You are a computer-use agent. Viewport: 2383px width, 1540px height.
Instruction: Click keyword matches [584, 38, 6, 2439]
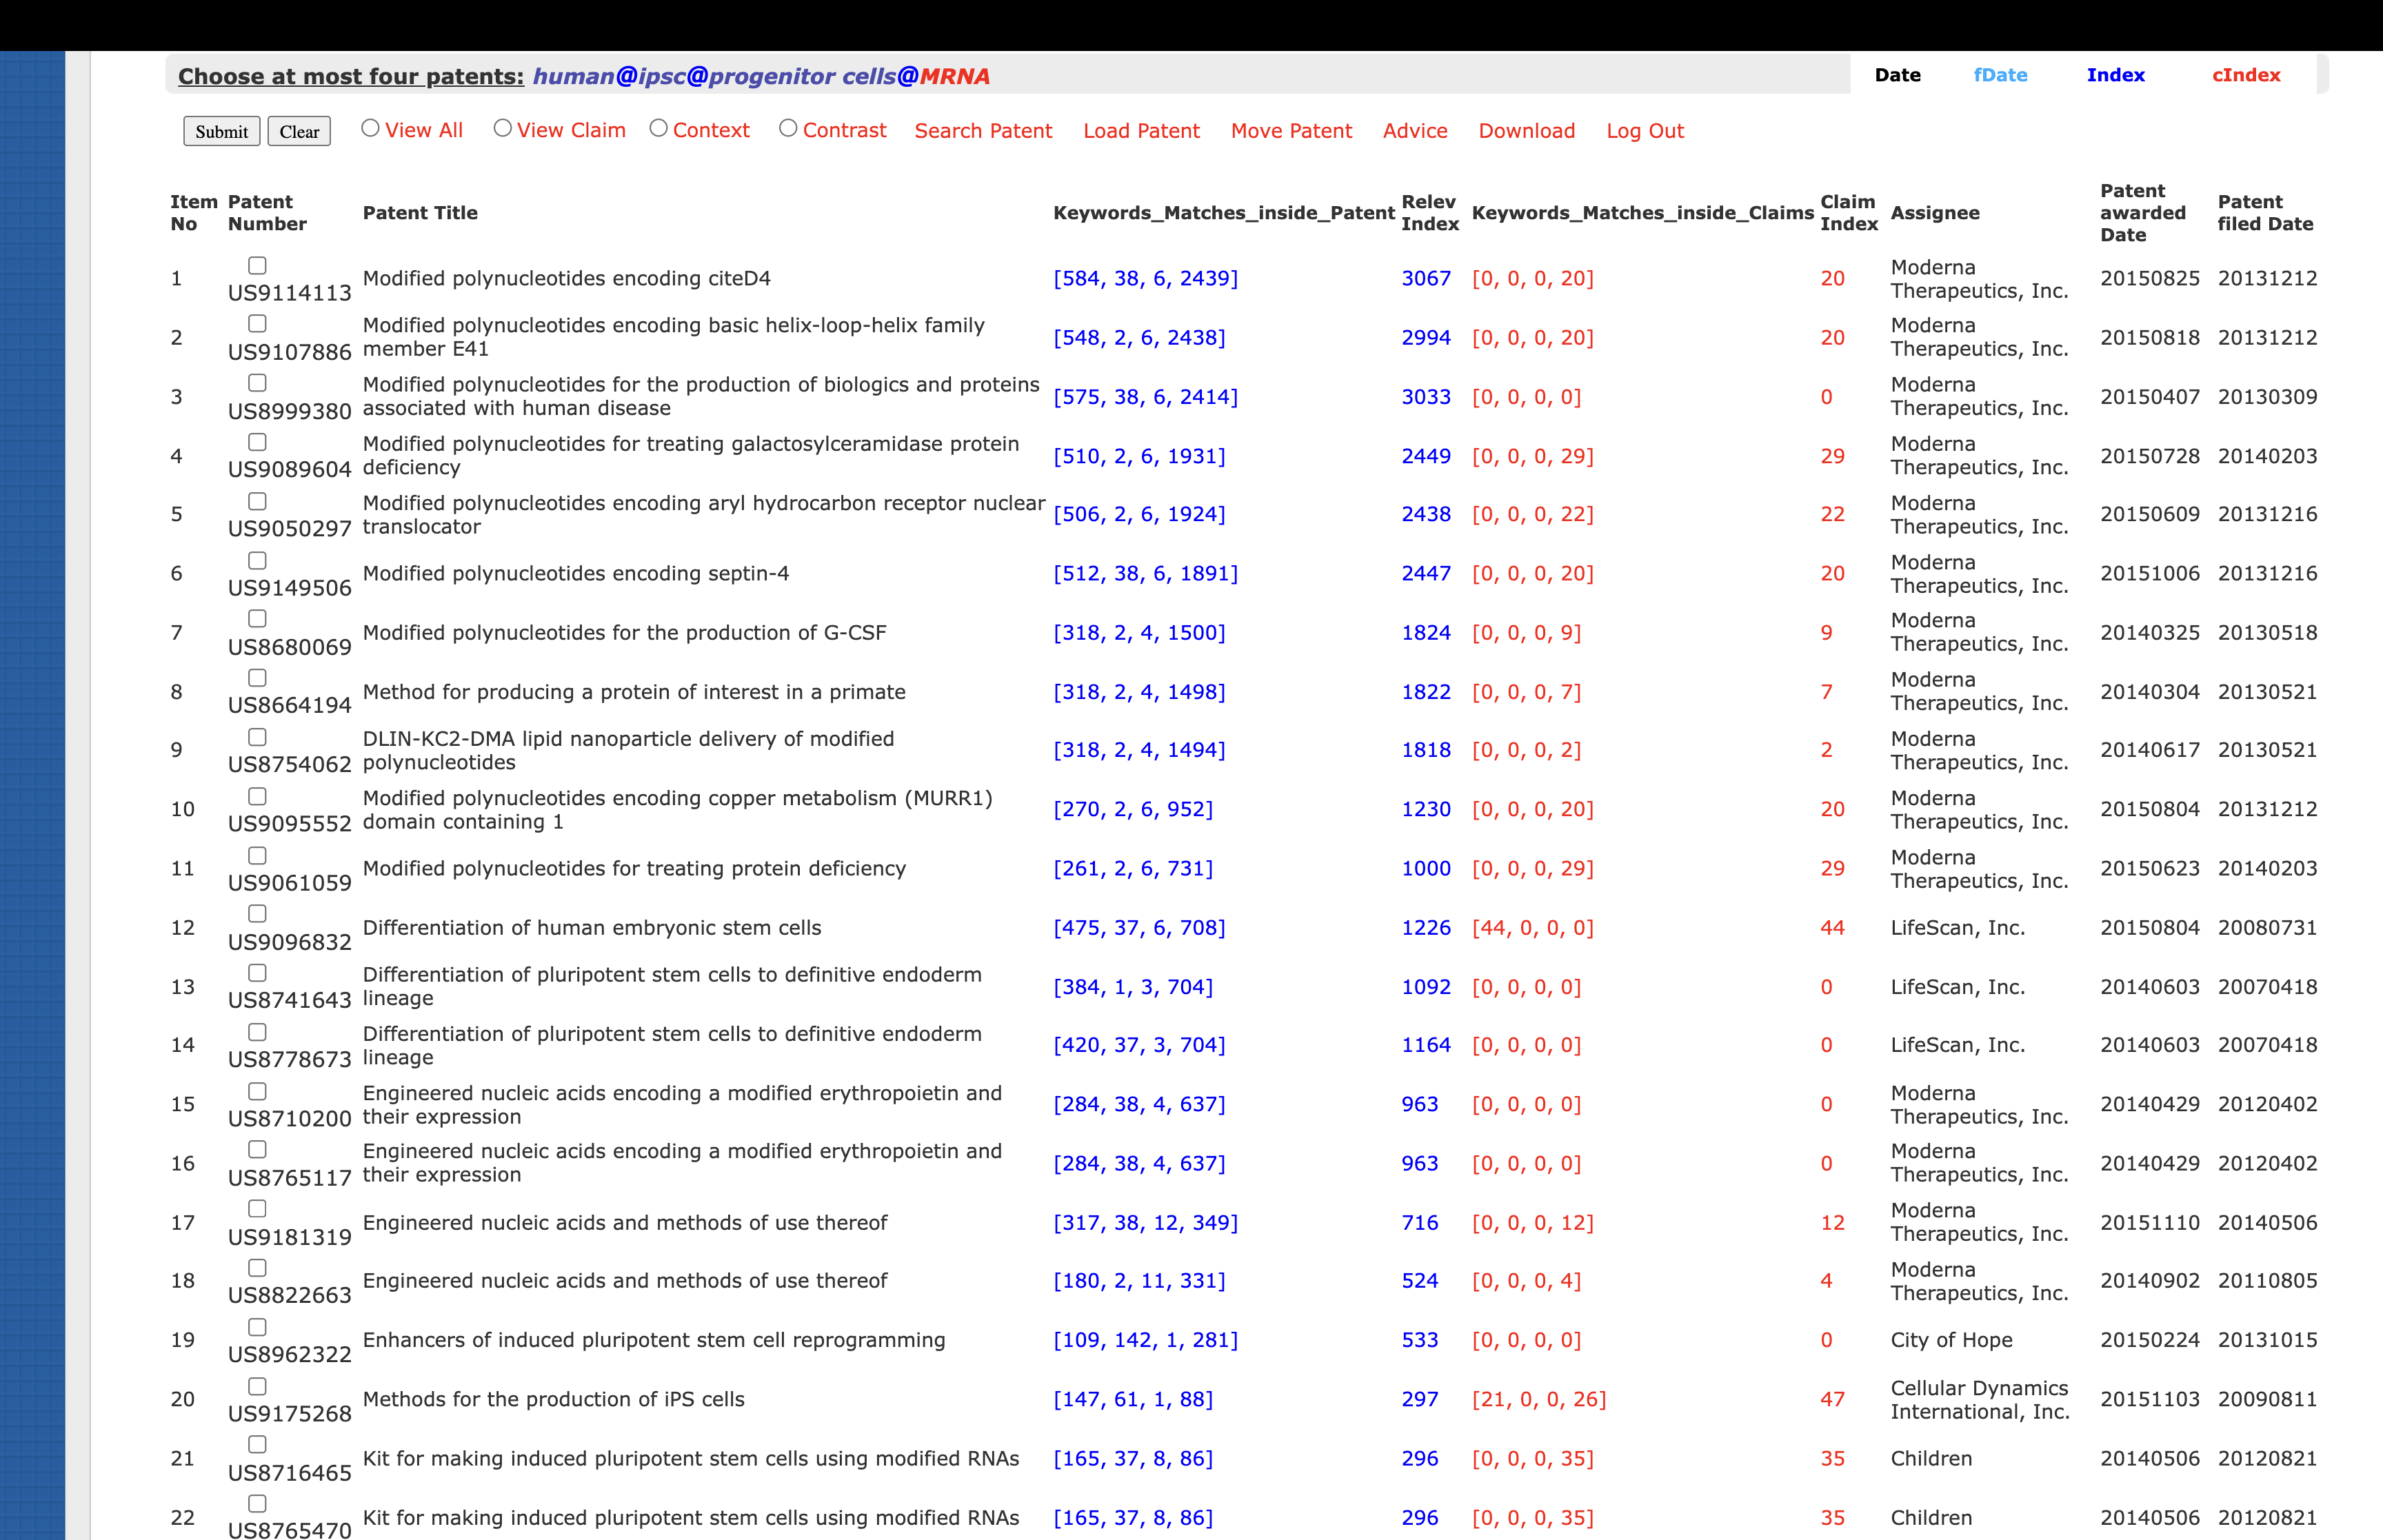coord(1145,279)
